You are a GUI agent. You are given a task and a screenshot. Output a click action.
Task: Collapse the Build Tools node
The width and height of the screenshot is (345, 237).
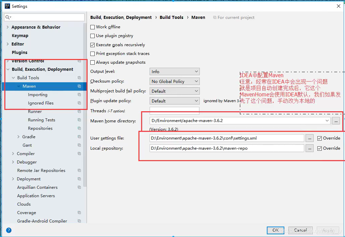13,78
